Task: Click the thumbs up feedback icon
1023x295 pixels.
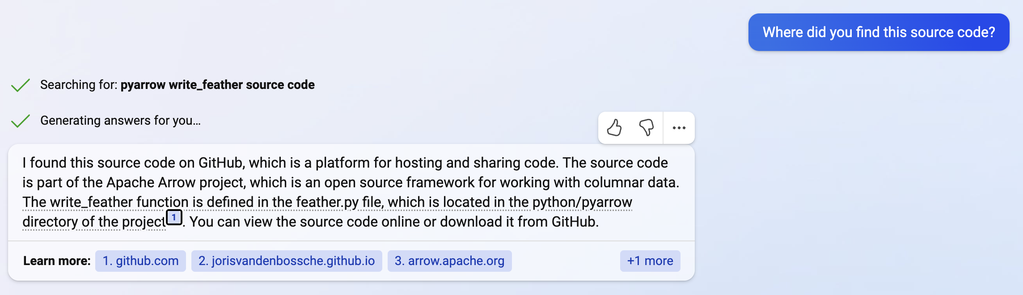Action: tap(614, 128)
